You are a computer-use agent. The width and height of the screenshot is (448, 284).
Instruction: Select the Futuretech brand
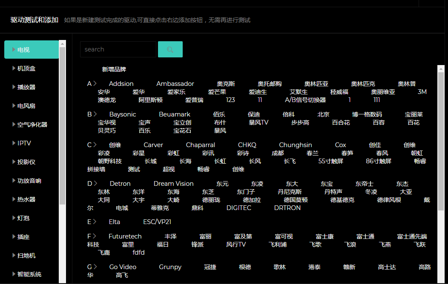(125, 236)
